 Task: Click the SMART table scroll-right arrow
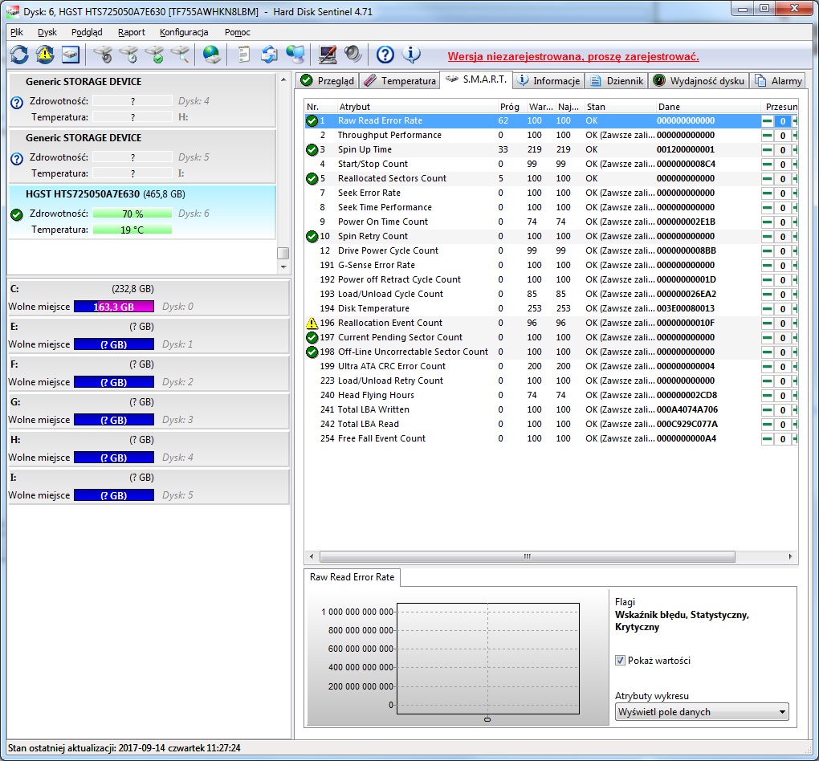[x=790, y=557]
